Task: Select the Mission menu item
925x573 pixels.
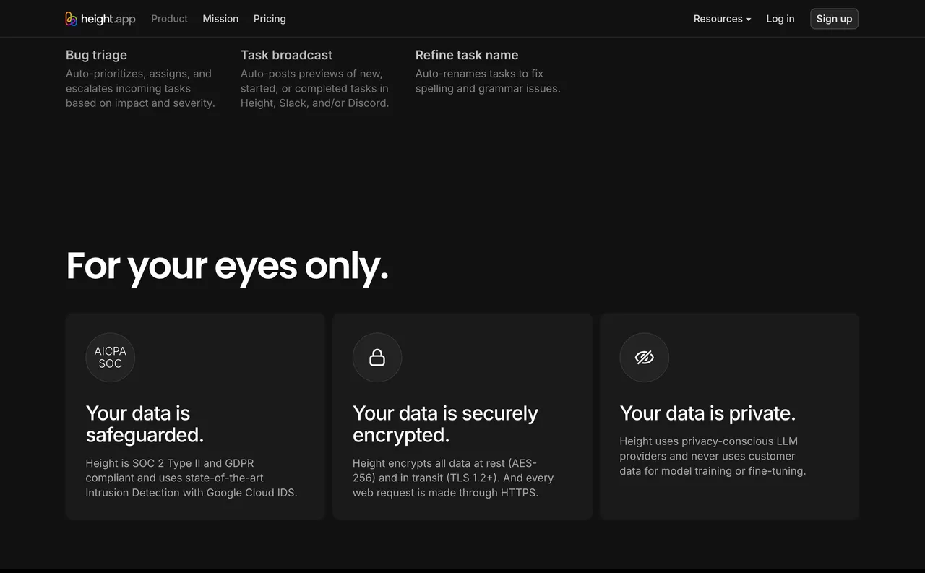Action: [x=220, y=19]
